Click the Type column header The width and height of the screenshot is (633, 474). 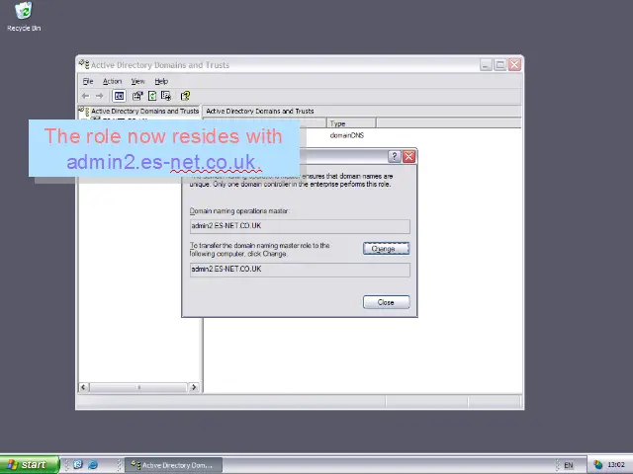351,123
